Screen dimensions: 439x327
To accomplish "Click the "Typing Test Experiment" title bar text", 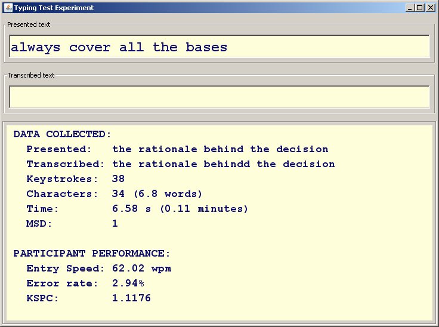I will [54, 8].
